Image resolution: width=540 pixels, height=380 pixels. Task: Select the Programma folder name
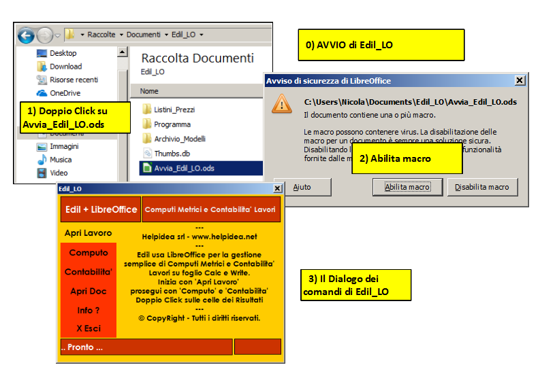172,124
